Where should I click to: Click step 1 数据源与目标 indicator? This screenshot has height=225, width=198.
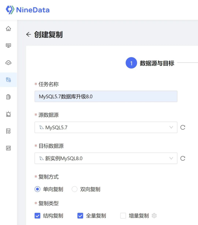click(131, 63)
